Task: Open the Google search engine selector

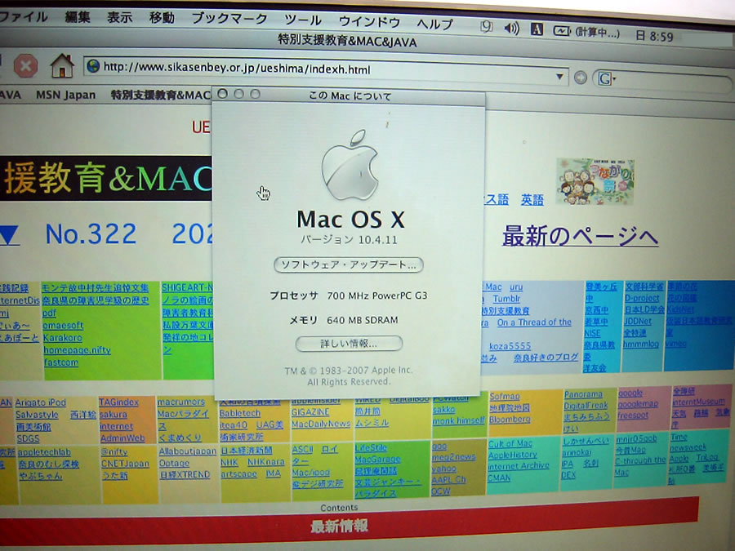Action: point(606,78)
